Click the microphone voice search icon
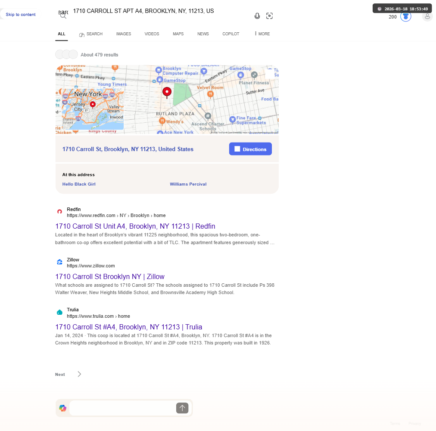The image size is (436, 431). pos(257,16)
